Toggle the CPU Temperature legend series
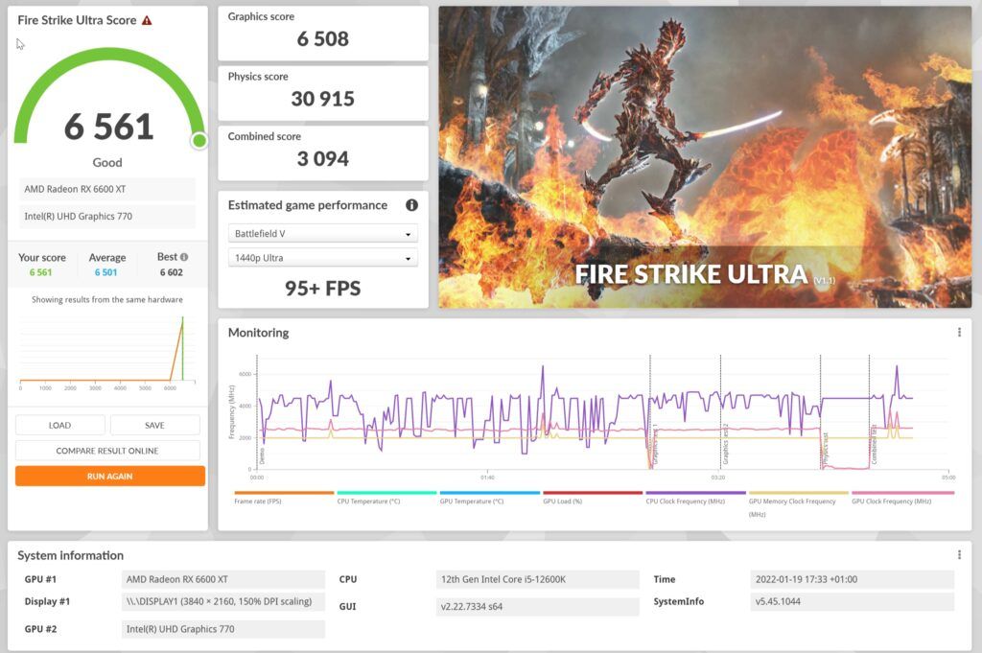The width and height of the screenshot is (982, 653). 386,498
